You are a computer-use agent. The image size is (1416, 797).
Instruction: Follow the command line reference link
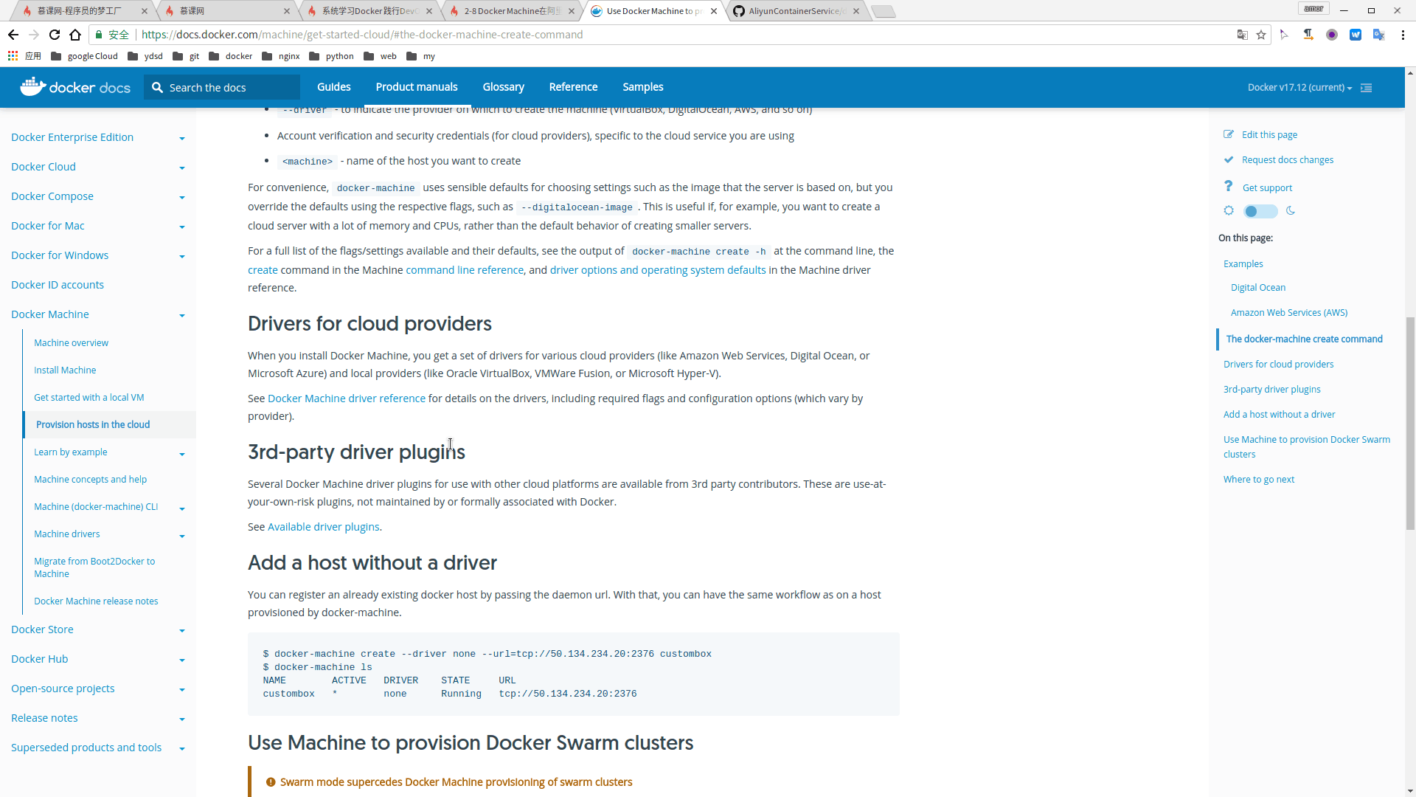(465, 270)
